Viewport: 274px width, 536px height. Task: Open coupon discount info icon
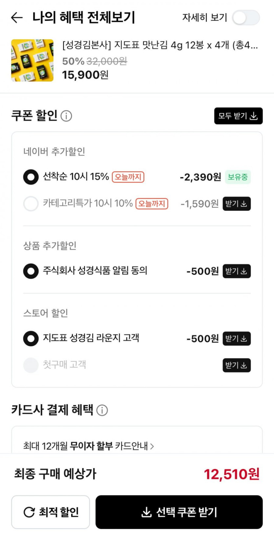coord(66,116)
